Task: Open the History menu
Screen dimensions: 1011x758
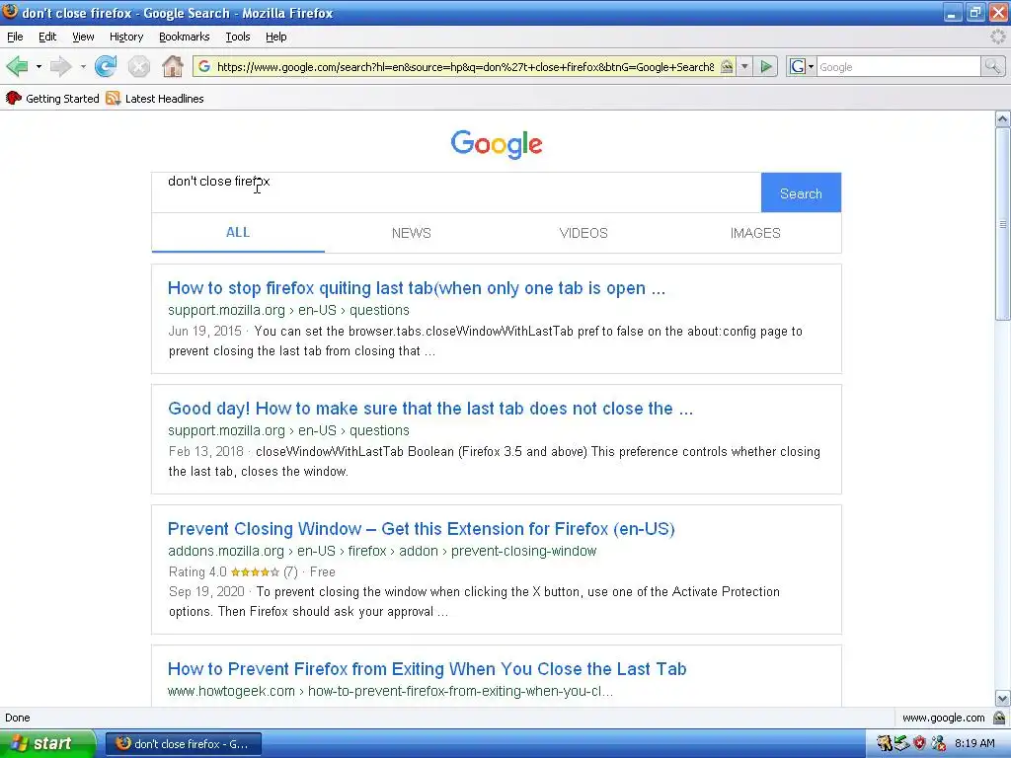Action: click(x=126, y=37)
